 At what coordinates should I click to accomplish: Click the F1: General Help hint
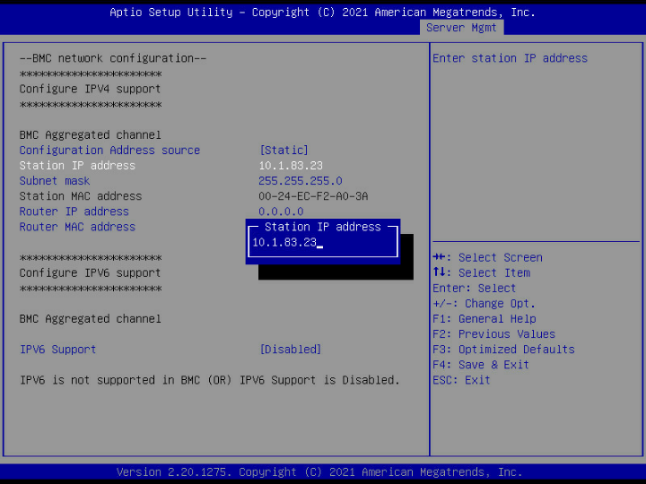484,319
